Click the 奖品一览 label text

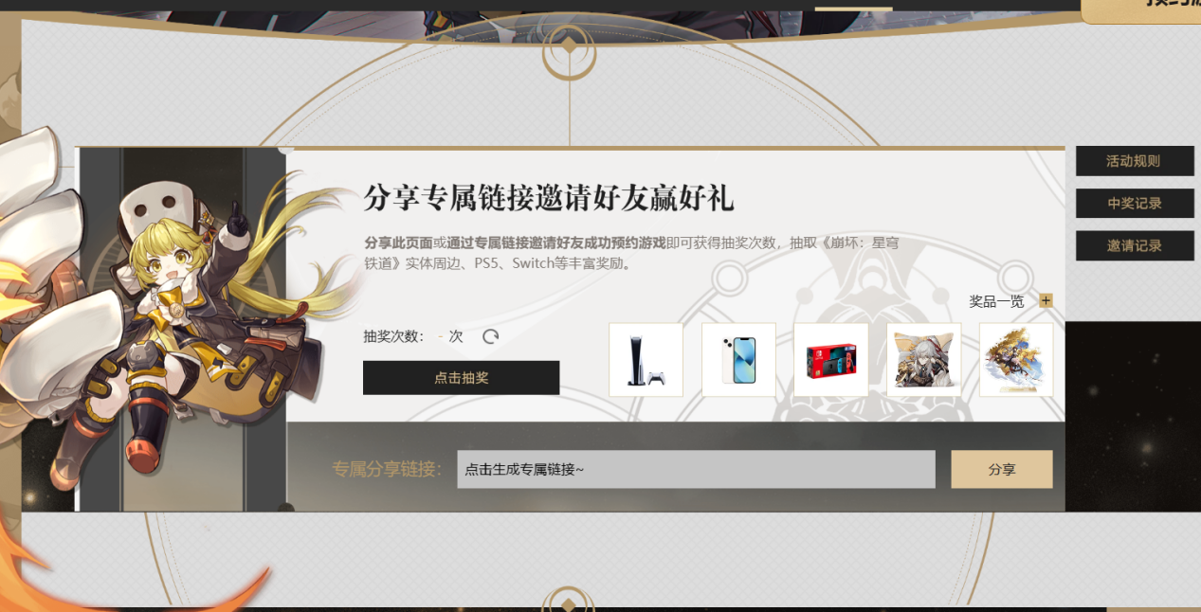coord(996,301)
